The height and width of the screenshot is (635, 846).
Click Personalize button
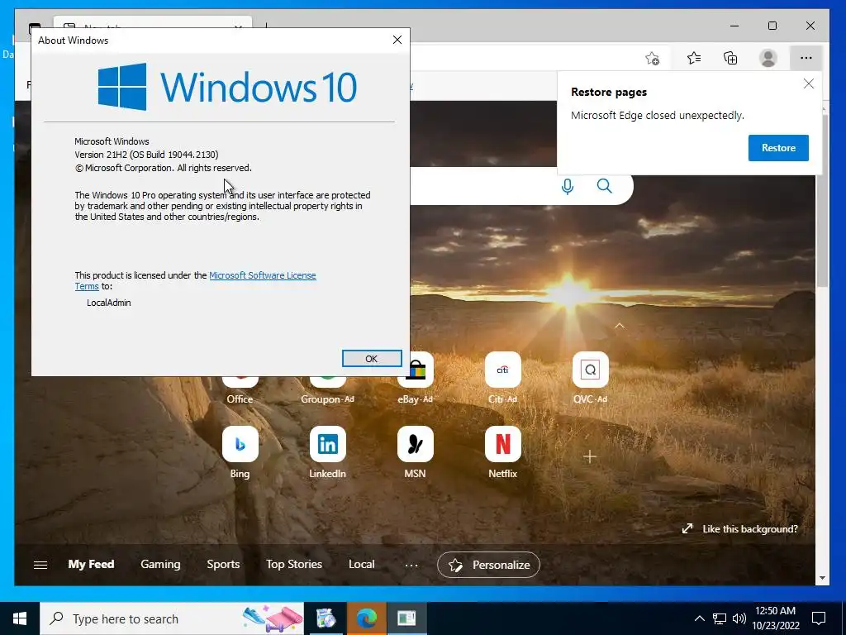pos(488,565)
